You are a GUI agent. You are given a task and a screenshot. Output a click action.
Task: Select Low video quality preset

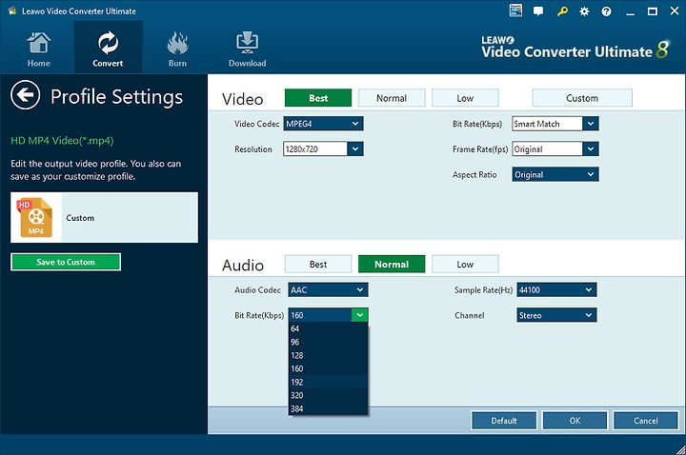[465, 98]
